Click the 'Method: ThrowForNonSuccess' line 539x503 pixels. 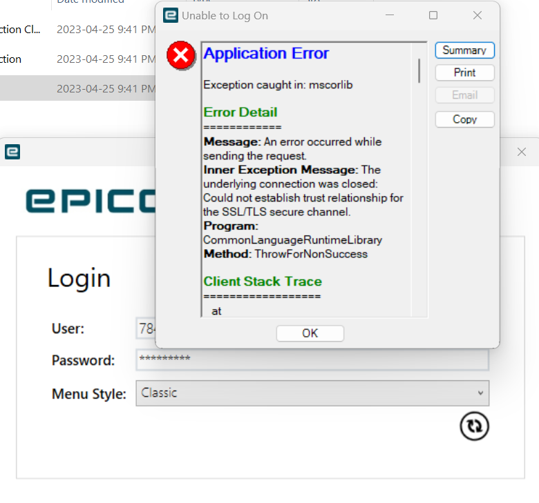[x=285, y=254]
